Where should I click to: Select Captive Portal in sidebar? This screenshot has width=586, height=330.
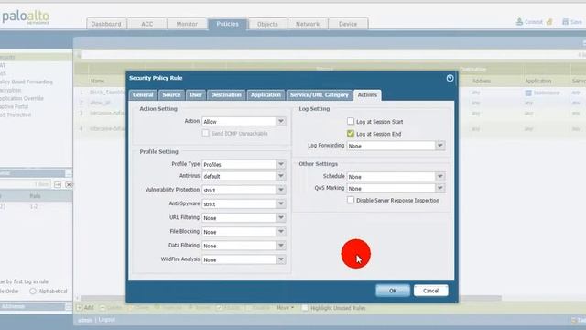point(15,106)
